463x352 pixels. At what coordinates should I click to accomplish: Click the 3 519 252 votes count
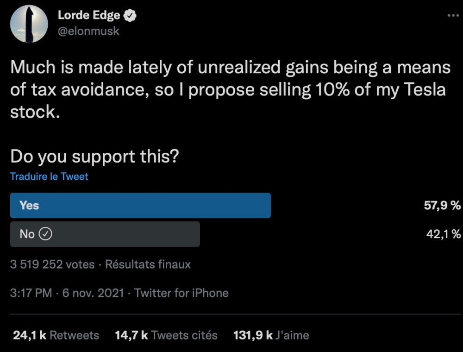pos(52,265)
